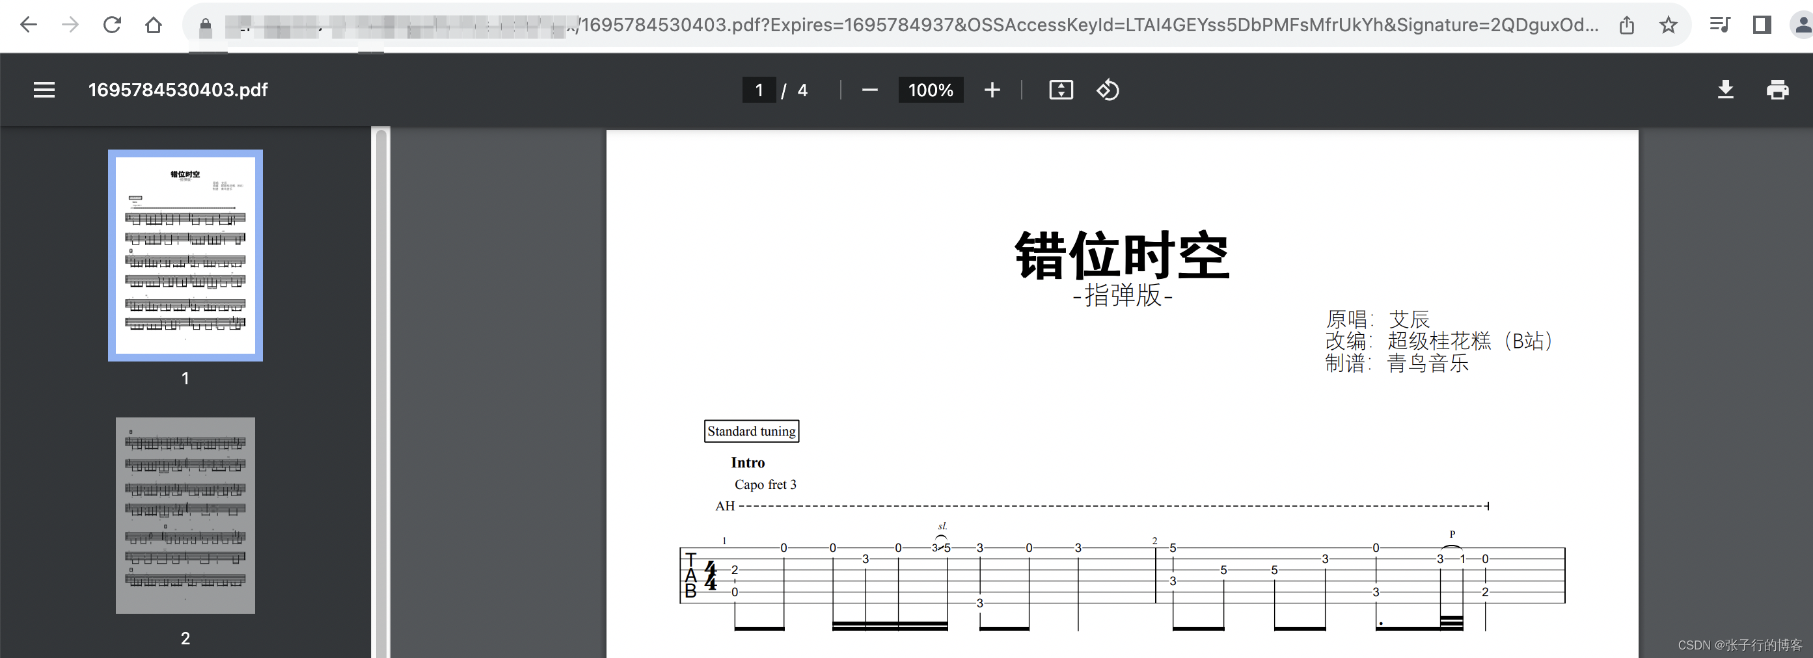Image resolution: width=1813 pixels, height=658 pixels.
Task: Click the total page count 4
Action: 802,90
